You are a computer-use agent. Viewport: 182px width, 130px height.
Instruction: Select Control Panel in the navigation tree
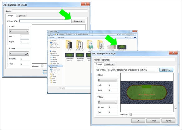tap(56, 70)
